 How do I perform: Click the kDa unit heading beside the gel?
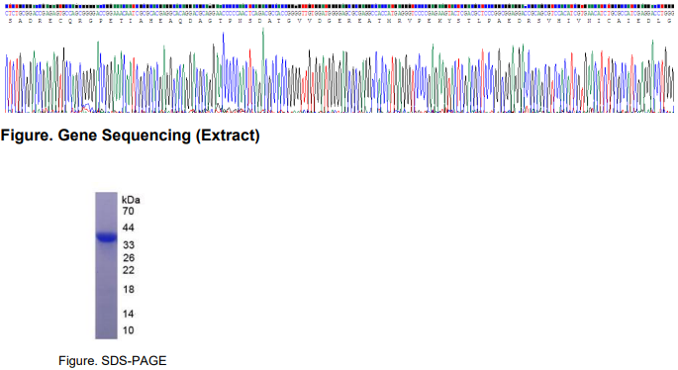click(x=131, y=200)
